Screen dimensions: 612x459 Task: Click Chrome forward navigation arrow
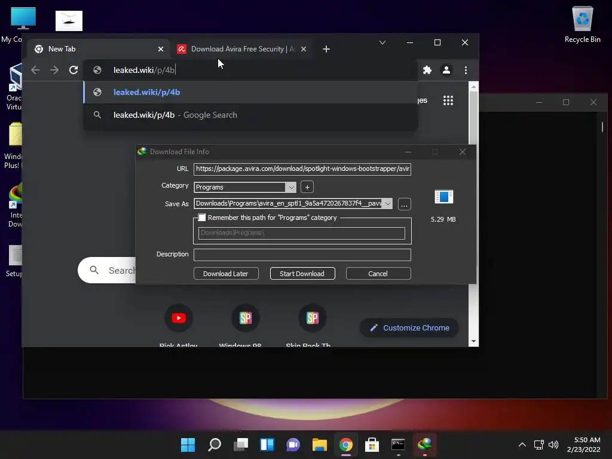(54, 71)
